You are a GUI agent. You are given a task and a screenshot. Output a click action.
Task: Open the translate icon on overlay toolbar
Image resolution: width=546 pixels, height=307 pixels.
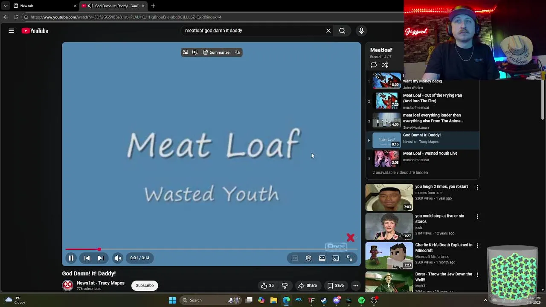tap(238, 52)
